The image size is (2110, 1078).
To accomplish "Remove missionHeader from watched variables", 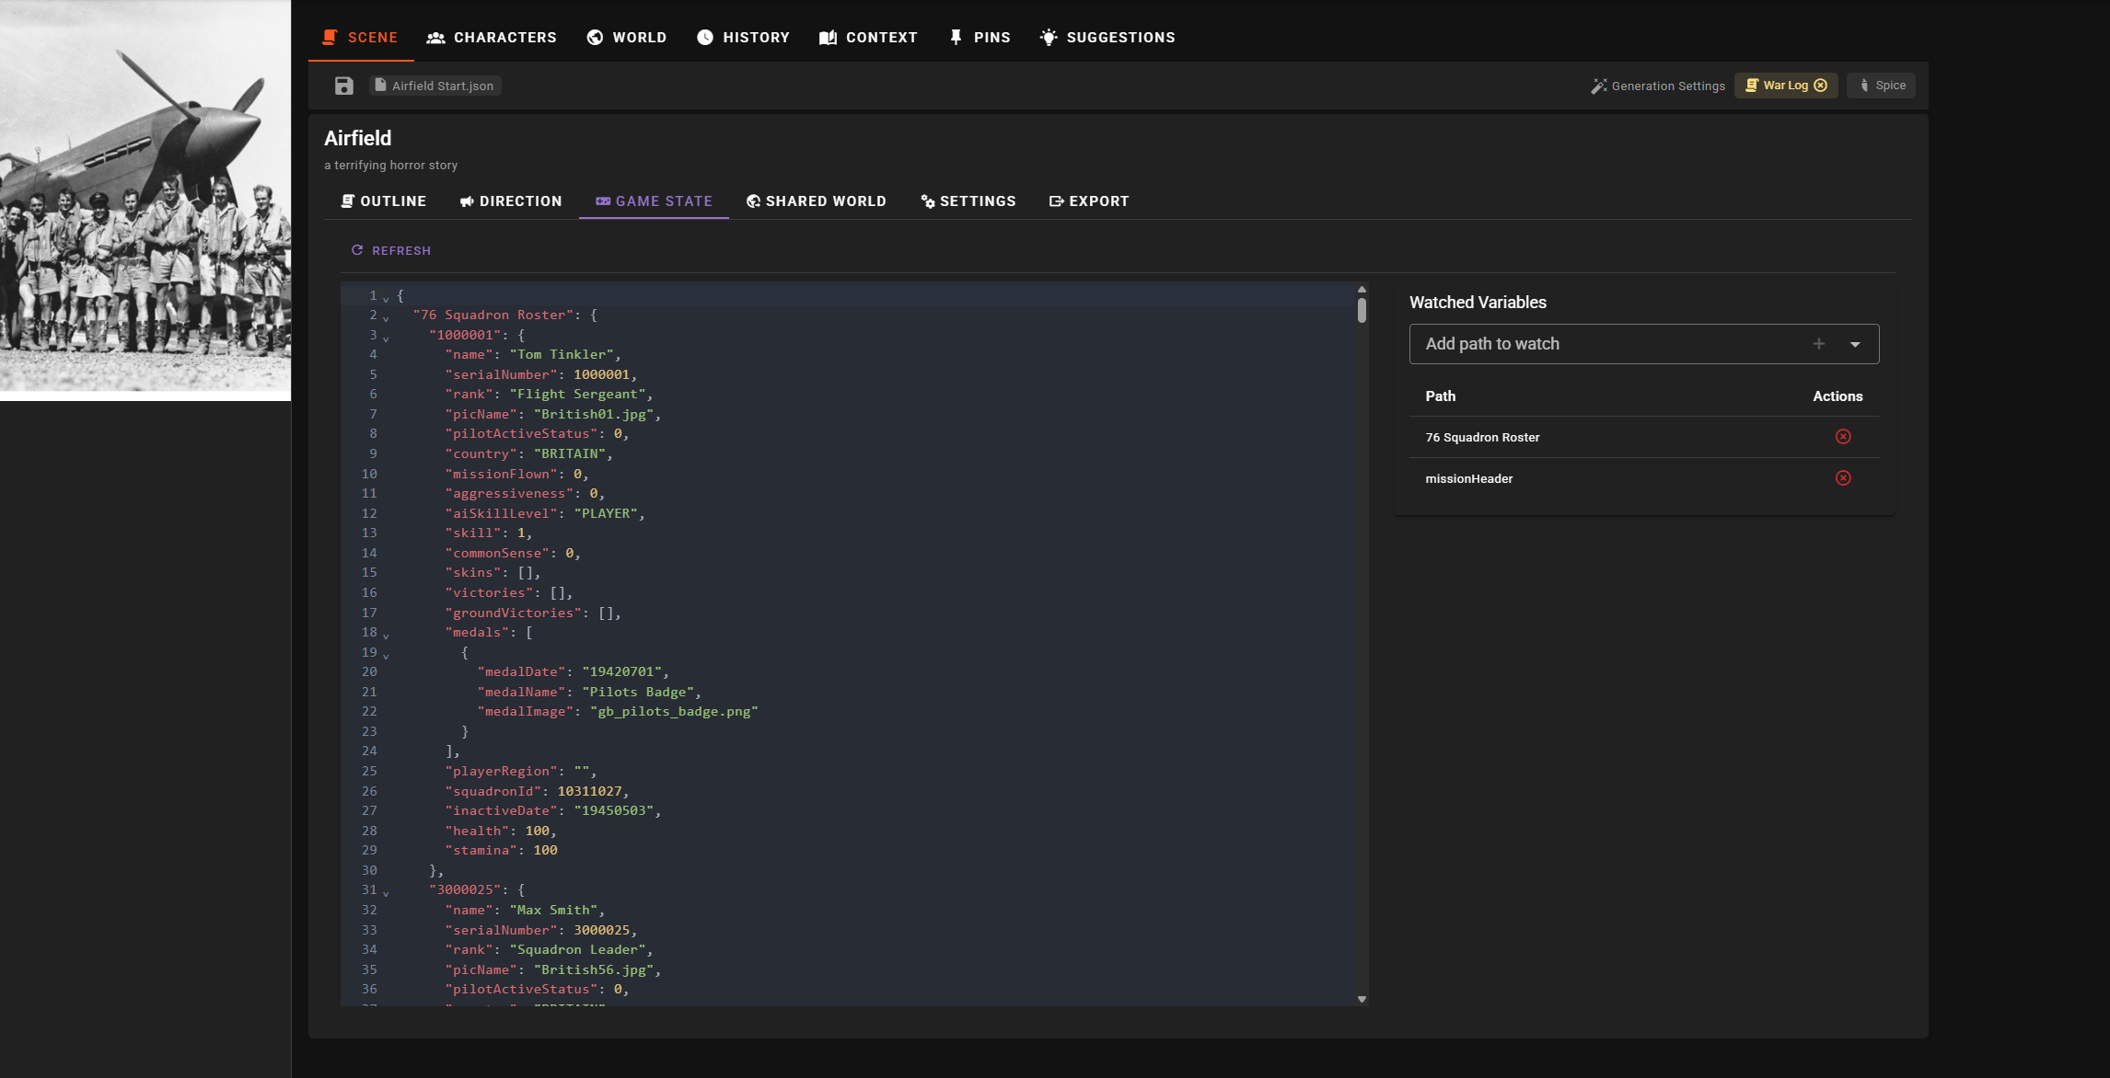I will pos(1843,478).
